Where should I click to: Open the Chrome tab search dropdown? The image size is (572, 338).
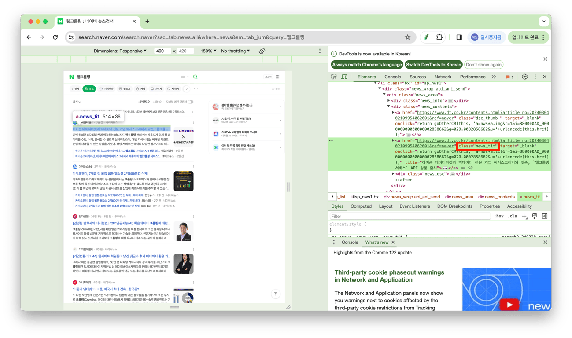tap(544, 21)
